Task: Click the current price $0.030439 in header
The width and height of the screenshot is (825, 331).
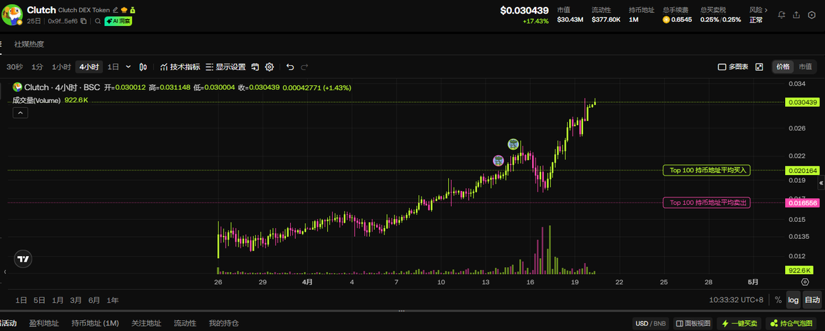Action: pos(525,10)
